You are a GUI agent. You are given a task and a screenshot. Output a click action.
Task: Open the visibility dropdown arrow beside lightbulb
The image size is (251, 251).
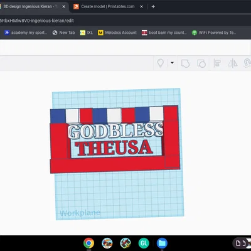pyautogui.click(x=172, y=63)
